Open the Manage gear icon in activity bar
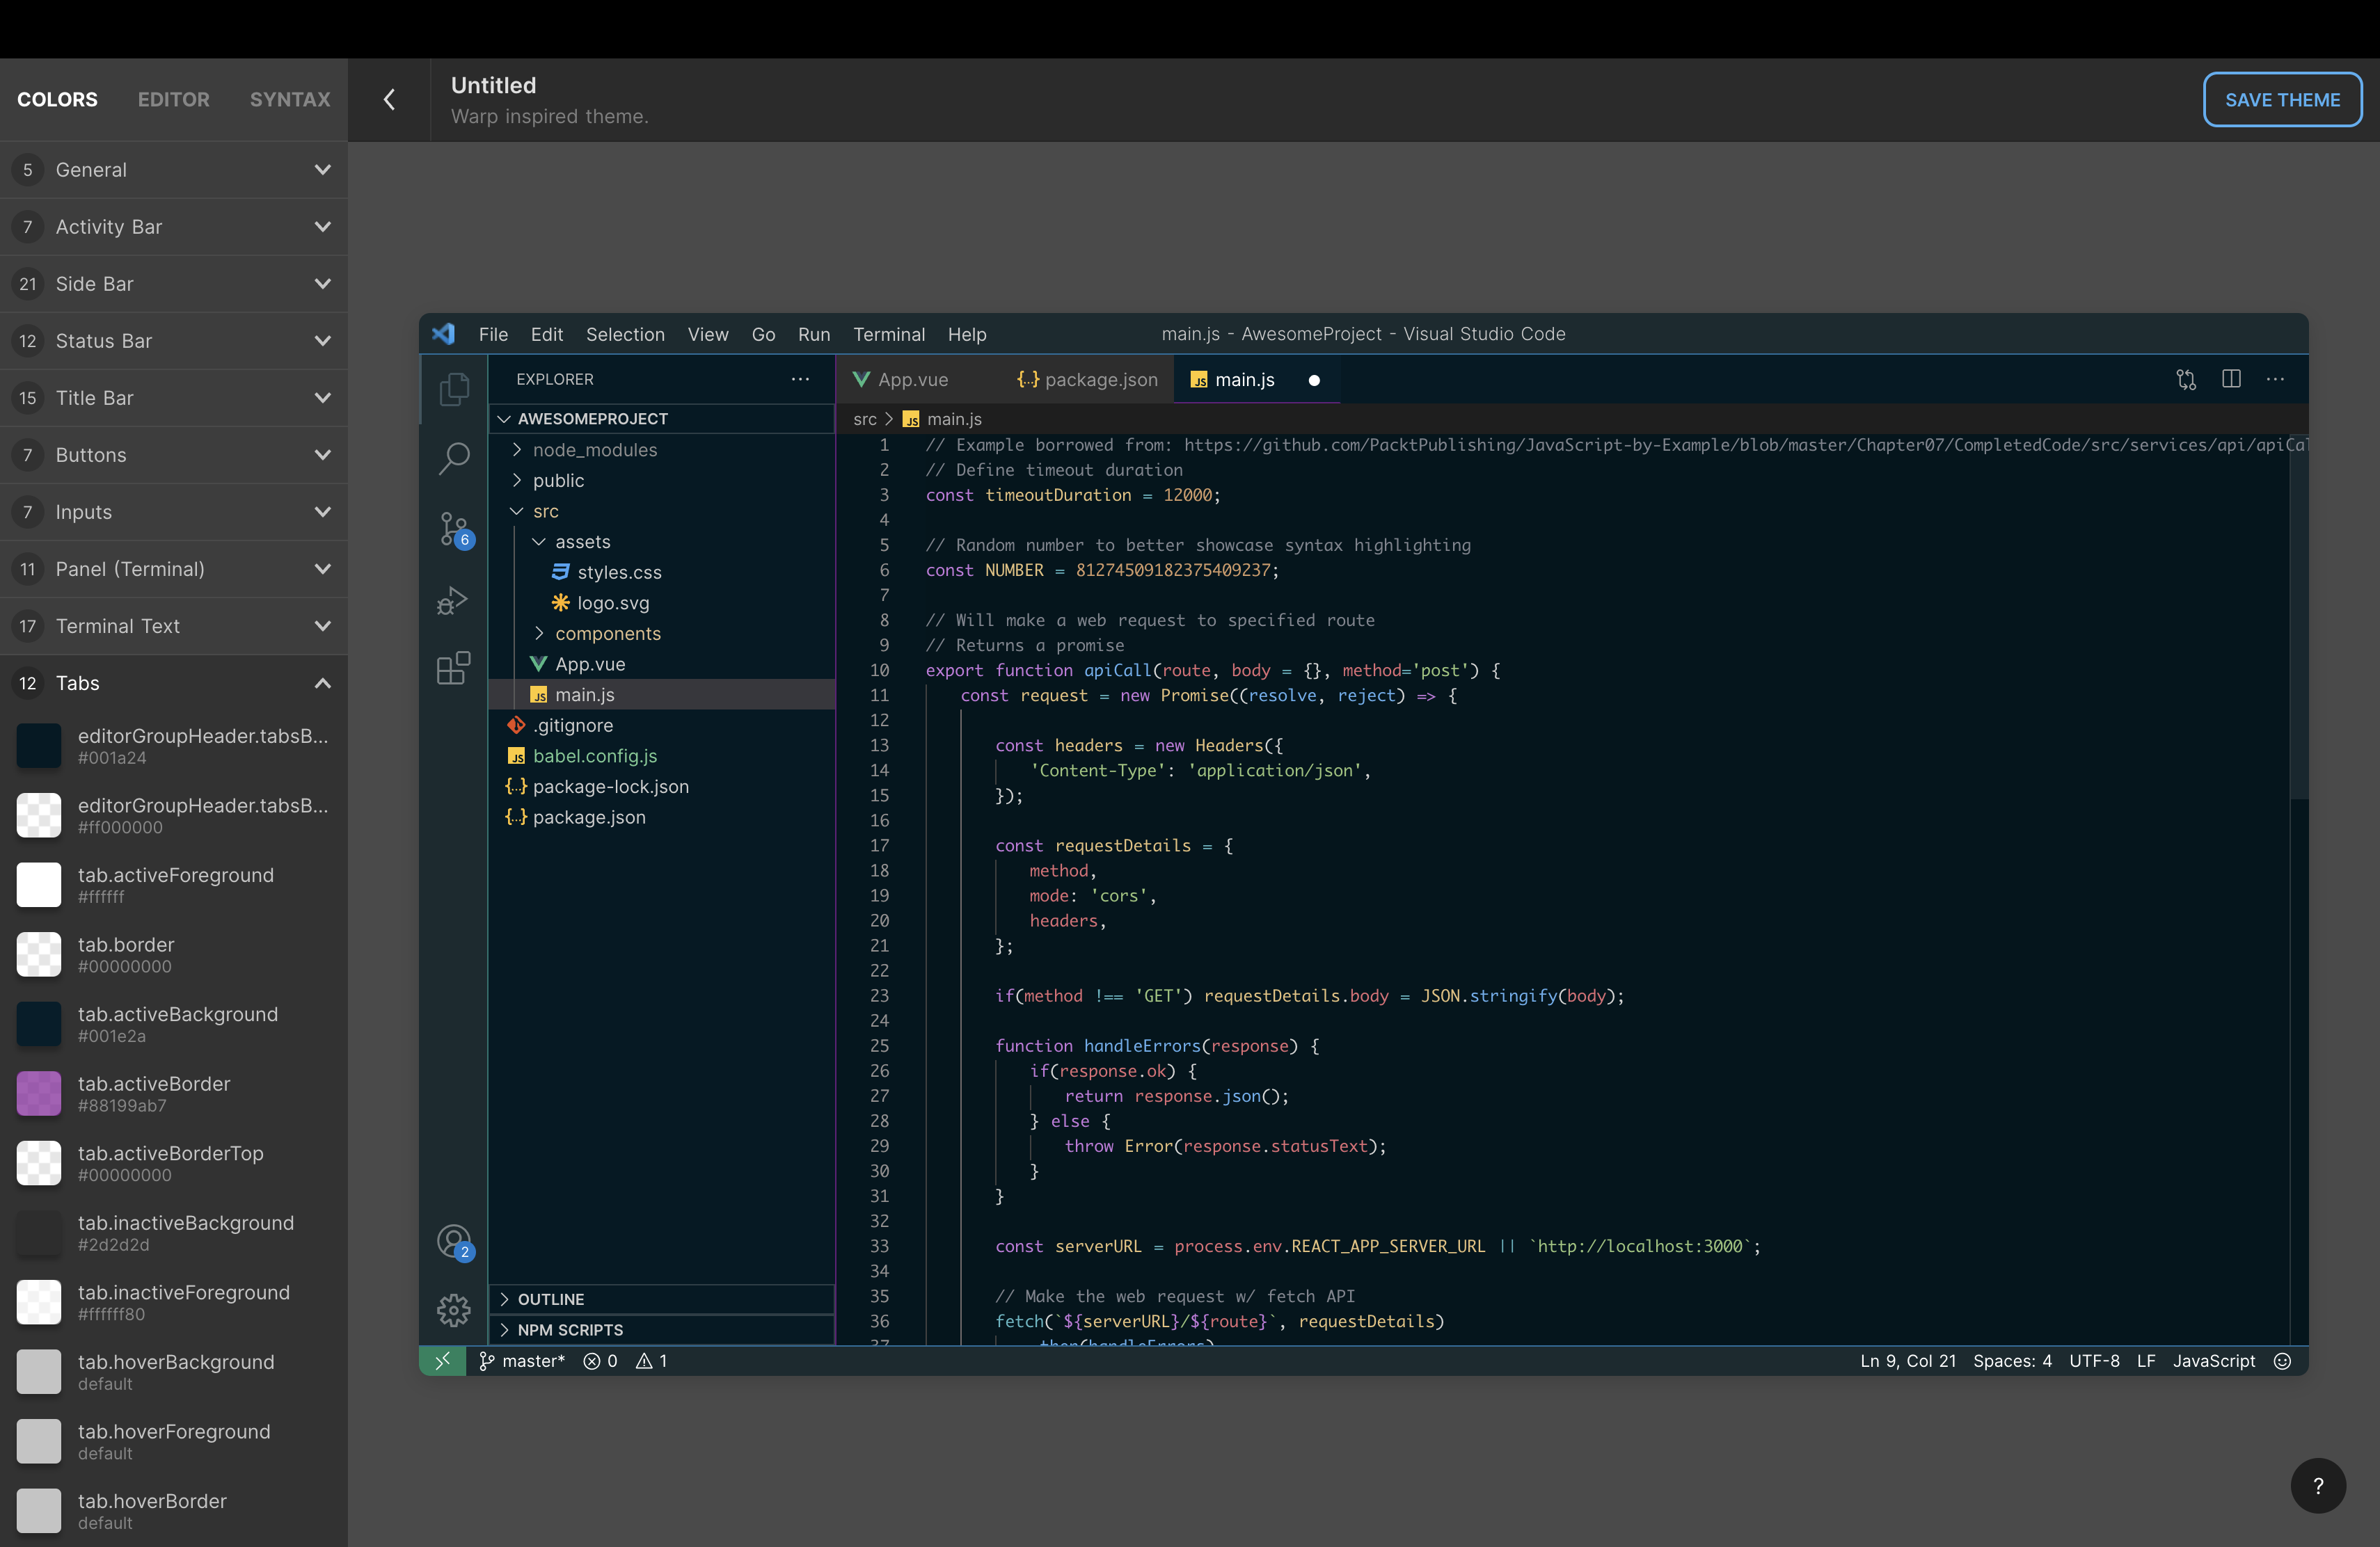Image resolution: width=2380 pixels, height=1547 pixels. click(454, 1309)
